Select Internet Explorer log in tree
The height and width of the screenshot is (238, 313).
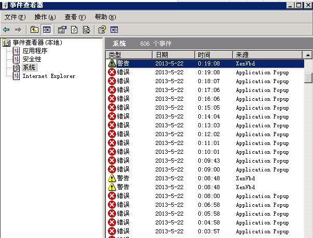pos(48,76)
